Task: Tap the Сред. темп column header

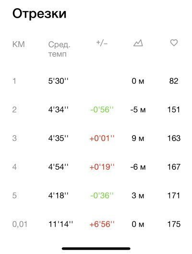Action: [59, 49]
